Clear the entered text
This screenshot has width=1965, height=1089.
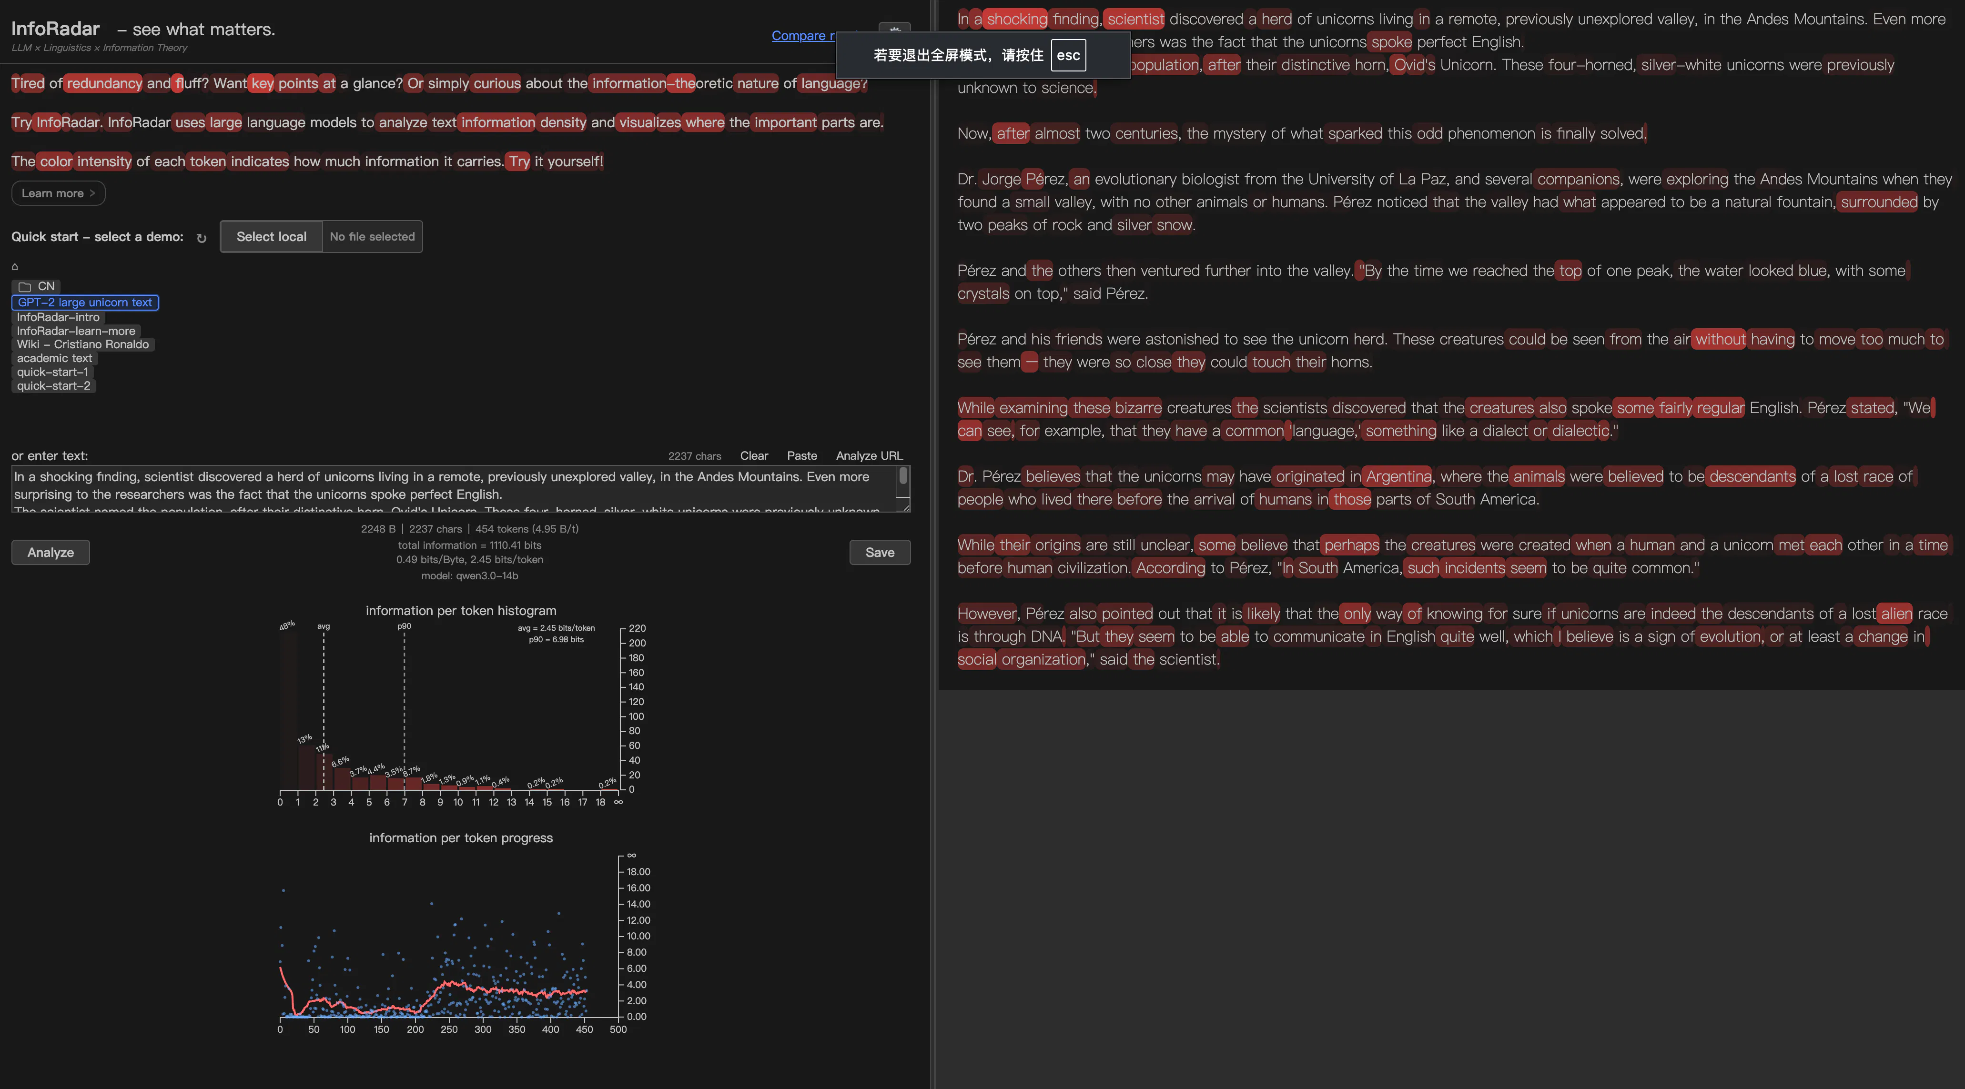[754, 455]
